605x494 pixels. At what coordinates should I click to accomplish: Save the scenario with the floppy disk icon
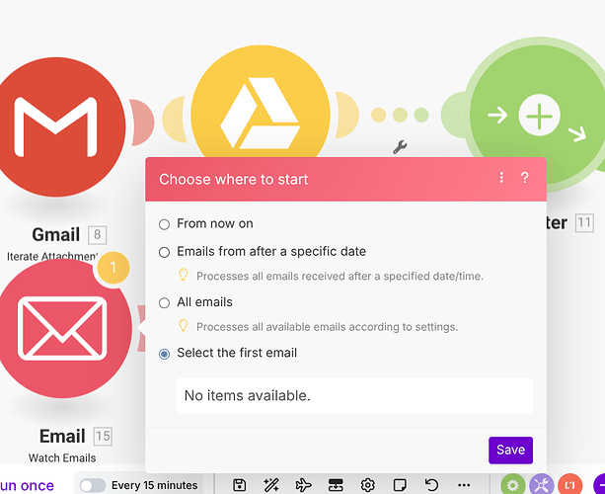239,485
